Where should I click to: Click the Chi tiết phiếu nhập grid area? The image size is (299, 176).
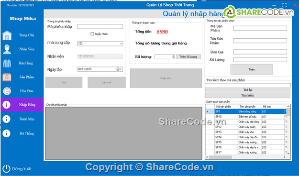(x=123, y=133)
